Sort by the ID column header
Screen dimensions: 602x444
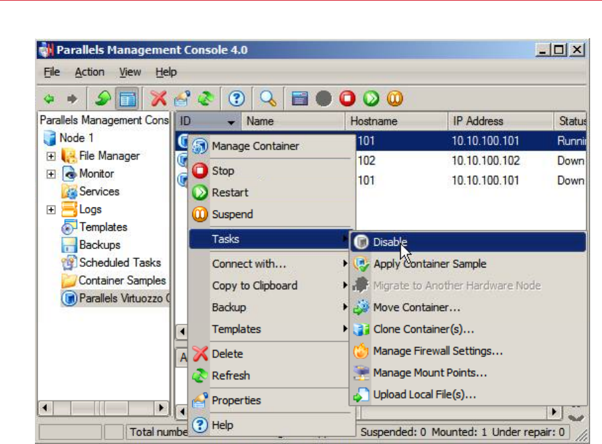pos(208,122)
